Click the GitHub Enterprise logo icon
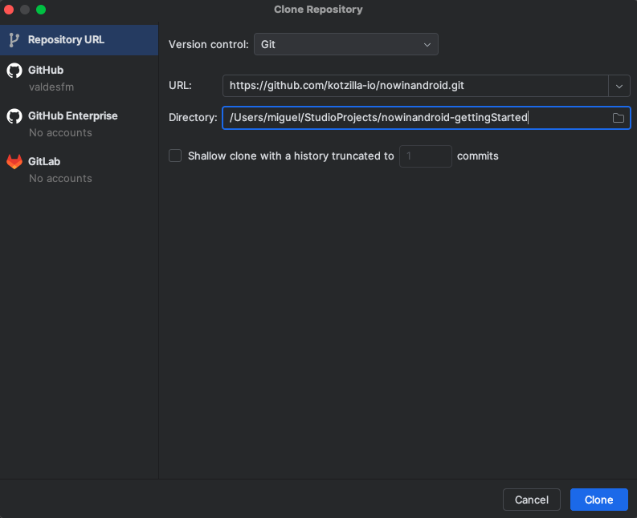 click(x=14, y=116)
